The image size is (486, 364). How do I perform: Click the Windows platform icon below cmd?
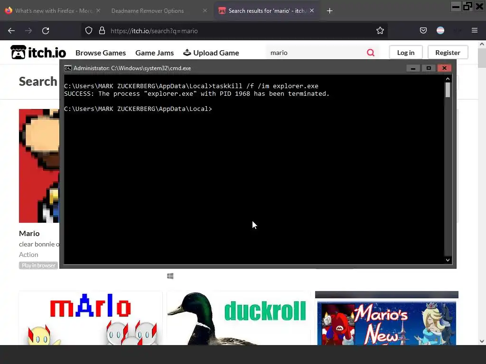[170, 276]
